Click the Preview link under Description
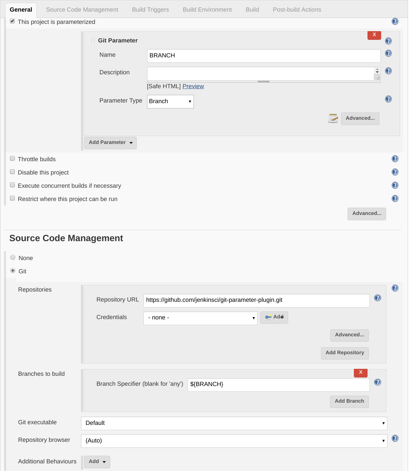Image resolution: width=409 pixels, height=471 pixels. [193, 86]
